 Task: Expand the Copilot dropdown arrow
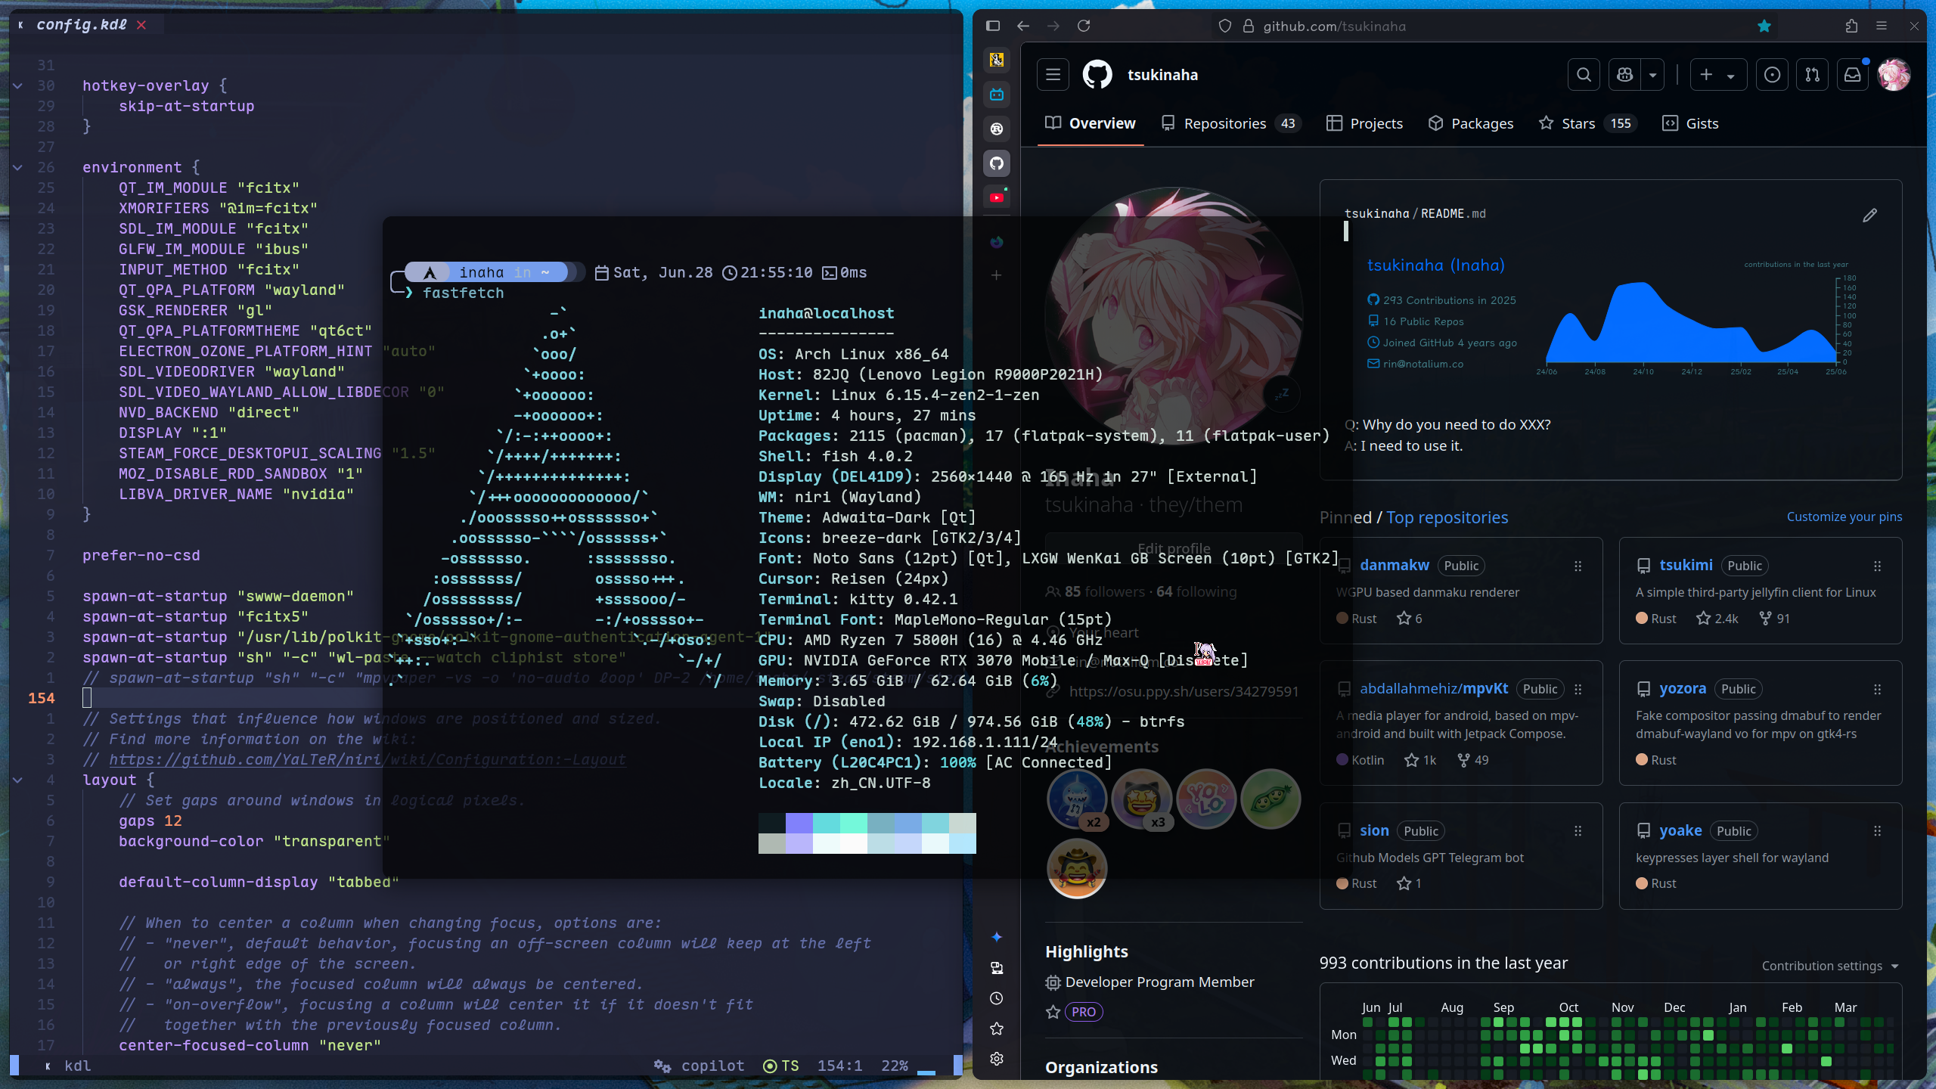click(x=1653, y=74)
